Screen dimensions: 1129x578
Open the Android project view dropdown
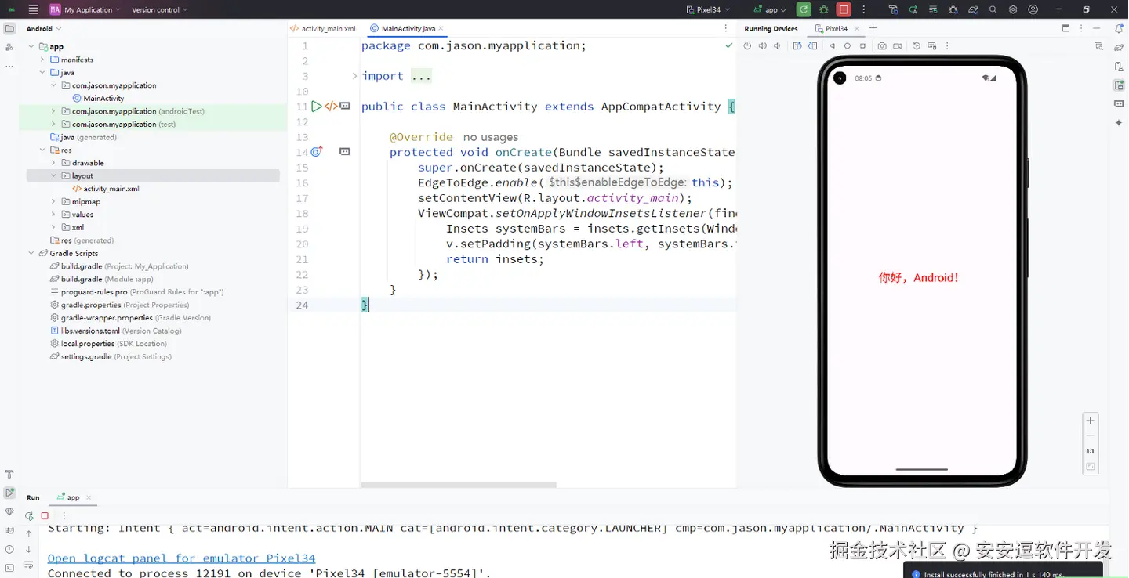tap(44, 28)
